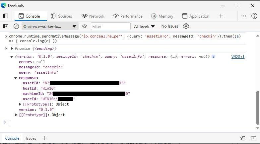Click the console prompt input line
Image resolution: width=260 pixels, height=144 pixels.
[126, 123]
